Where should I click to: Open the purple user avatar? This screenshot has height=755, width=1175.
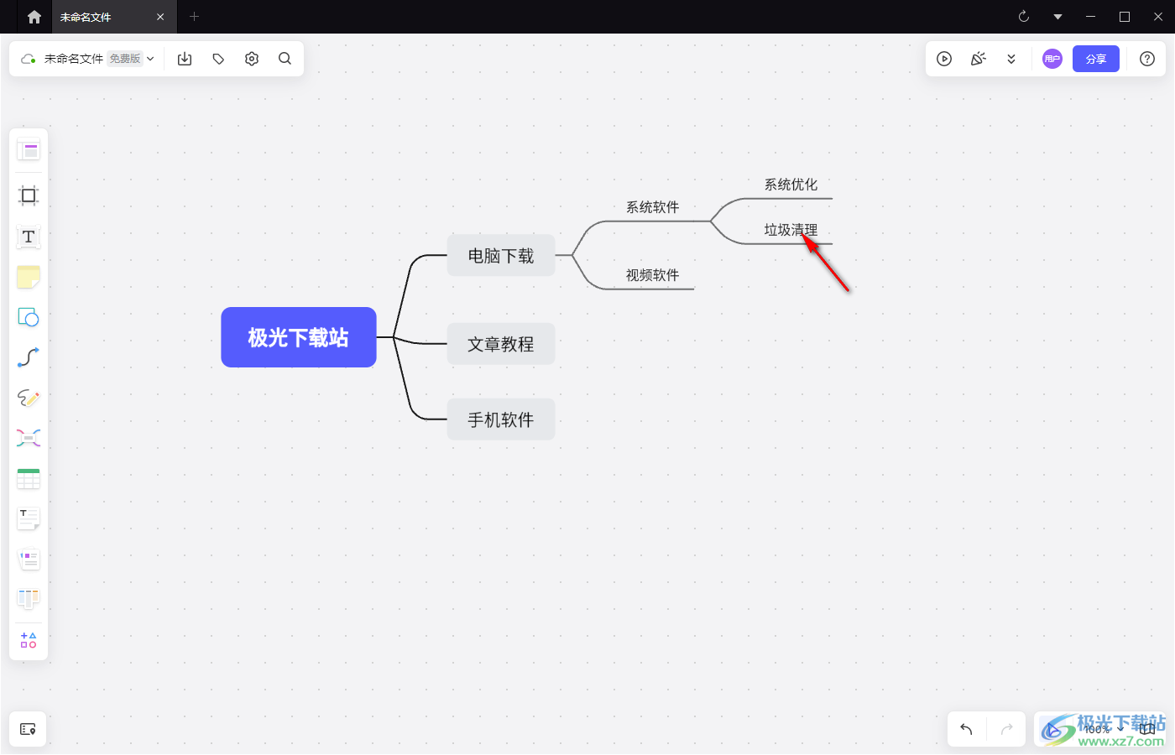pyautogui.click(x=1052, y=59)
